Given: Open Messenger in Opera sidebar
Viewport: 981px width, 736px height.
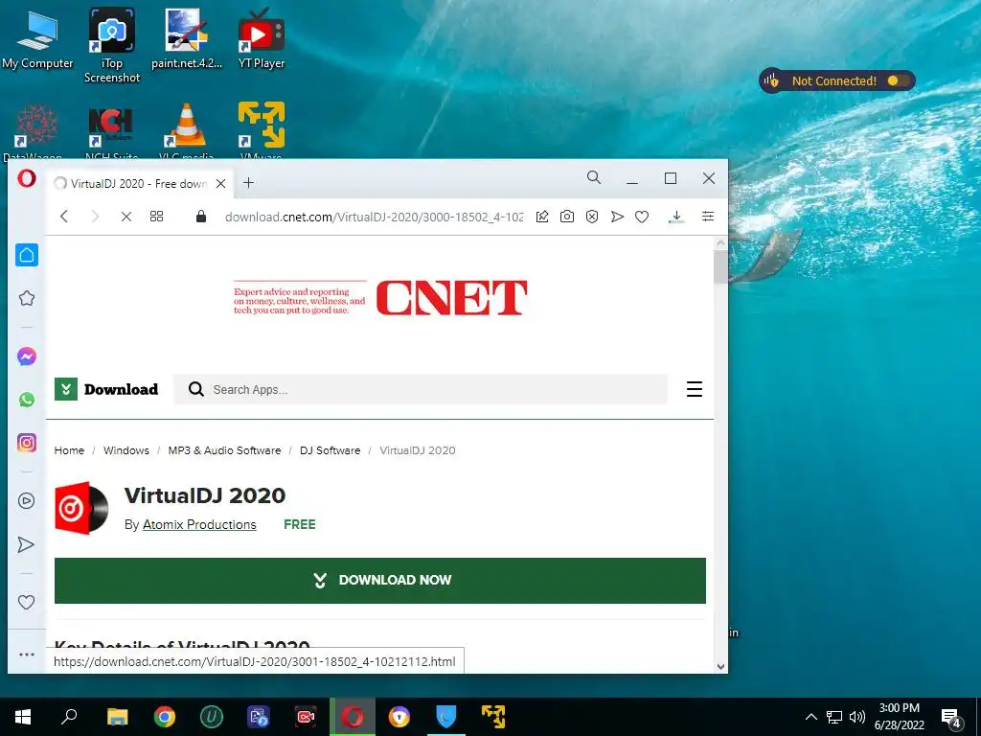Looking at the screenshot, I should (26, 356).
